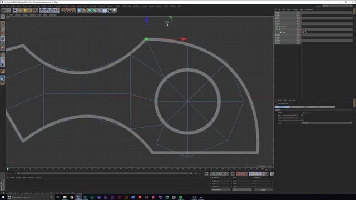
Task: Open the Object (Rel) dropdown in Coordinates
Action: coord(220,189)
